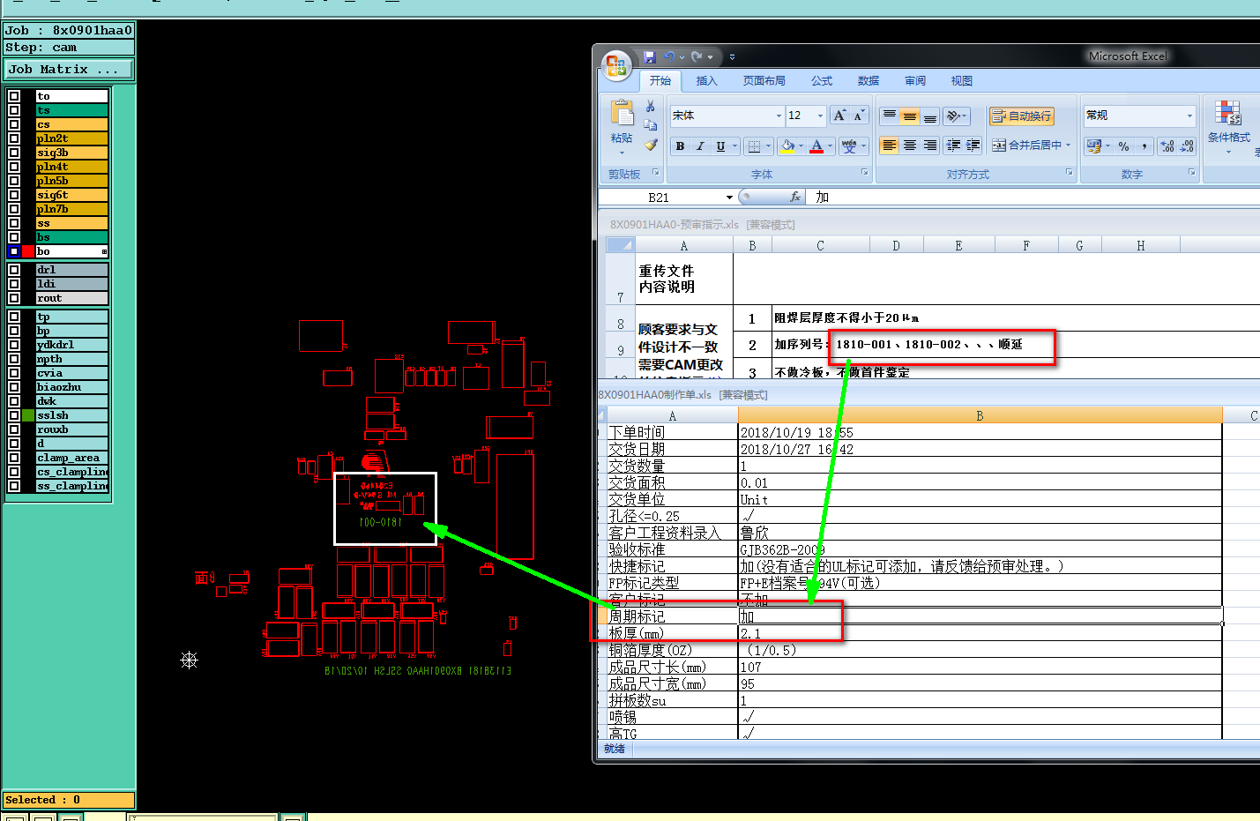Image resolution: width=1260 pixels, height=821 pixels.
Task: Click the Increase Font Size icon
Action: [839, 116]
